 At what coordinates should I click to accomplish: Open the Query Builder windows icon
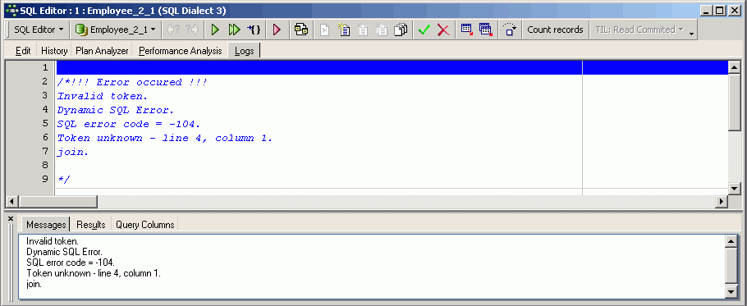(301, 30)
